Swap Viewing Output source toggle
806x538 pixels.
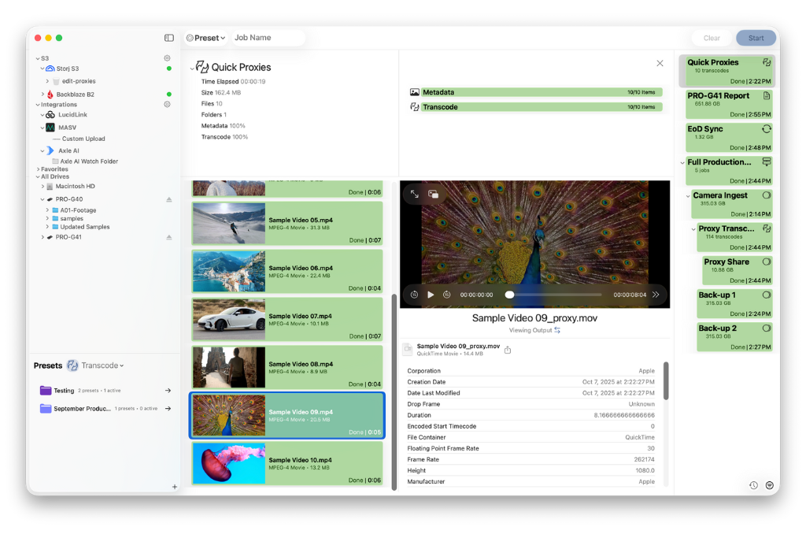(x=557, y=330)
